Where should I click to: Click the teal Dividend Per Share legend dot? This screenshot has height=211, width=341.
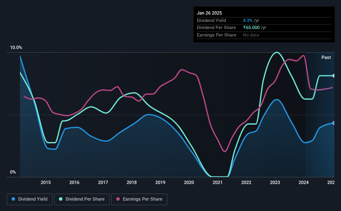point(61,199)
